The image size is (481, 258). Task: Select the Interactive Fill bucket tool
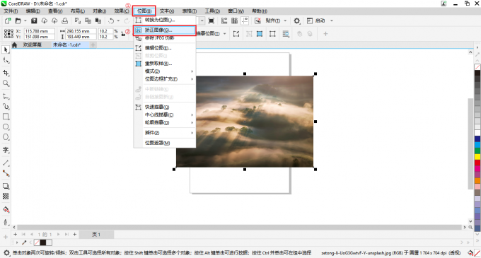6,210
